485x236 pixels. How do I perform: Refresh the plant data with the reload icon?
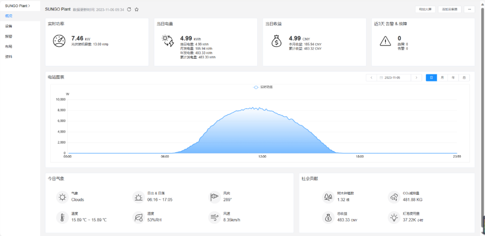pyautogui.click(x=129, y=9)
